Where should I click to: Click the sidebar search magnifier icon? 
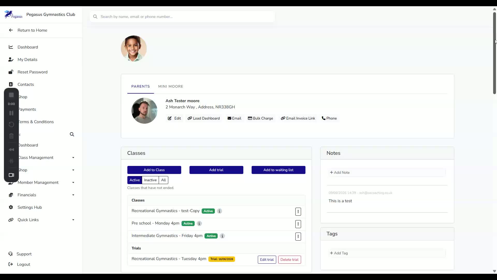[x=72, y=134]
